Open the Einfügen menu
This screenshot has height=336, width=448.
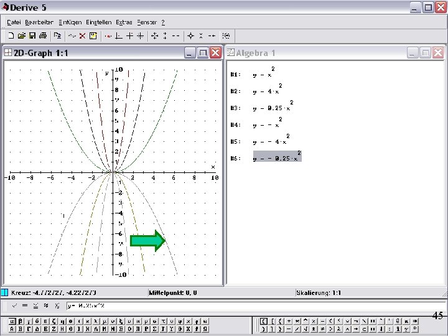coord(70,22)
